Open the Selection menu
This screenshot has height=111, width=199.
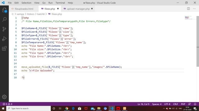point(26,3)
